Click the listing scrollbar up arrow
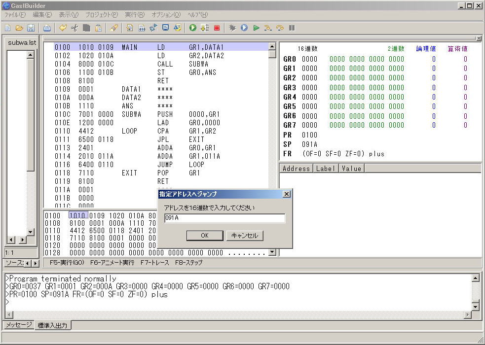485x345 pixels. click(272, 47)
